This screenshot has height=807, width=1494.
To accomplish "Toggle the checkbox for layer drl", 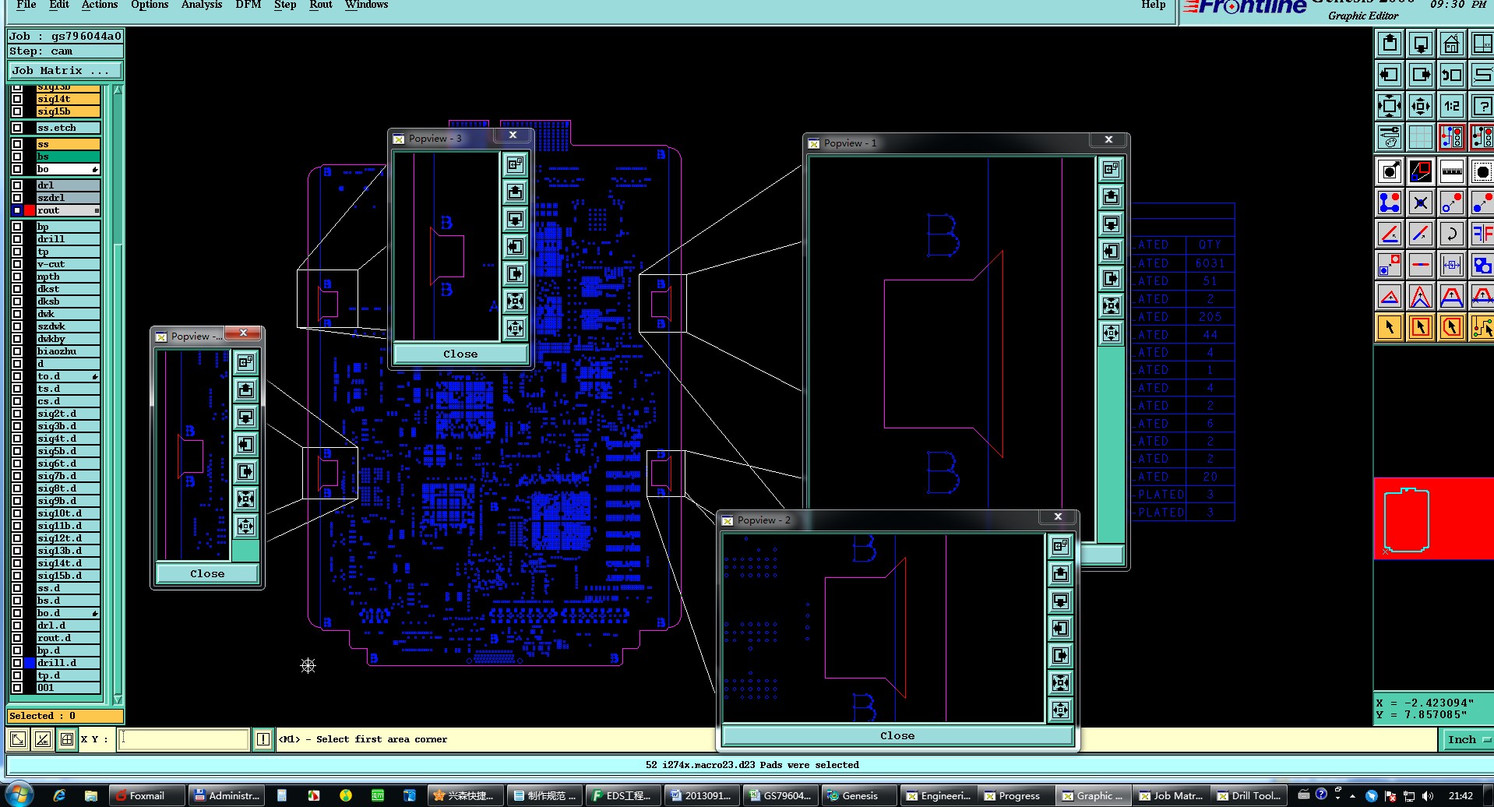I will pyautogui.click(x=17, y=185).
